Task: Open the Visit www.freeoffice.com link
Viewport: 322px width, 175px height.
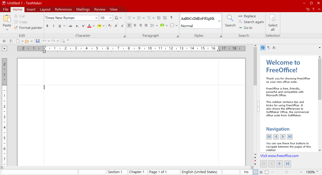Action: (279, 156)
